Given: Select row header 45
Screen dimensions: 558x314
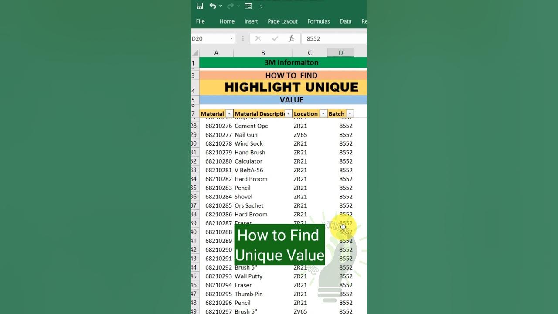Looking at the screenshot, I should [194, 276].
